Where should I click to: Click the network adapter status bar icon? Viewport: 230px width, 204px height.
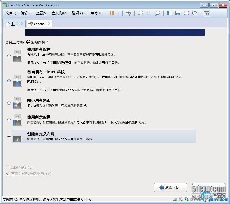point(187,199)
